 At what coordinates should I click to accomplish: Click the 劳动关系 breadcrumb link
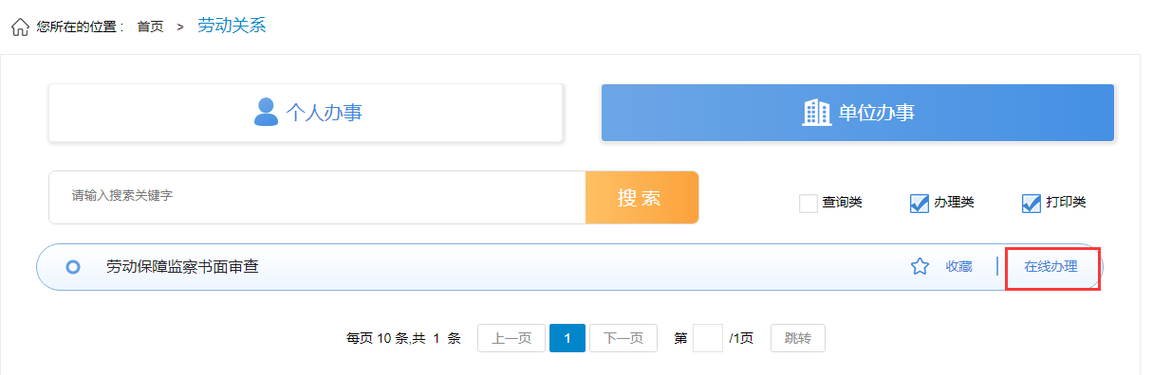(x=232, y=26)
